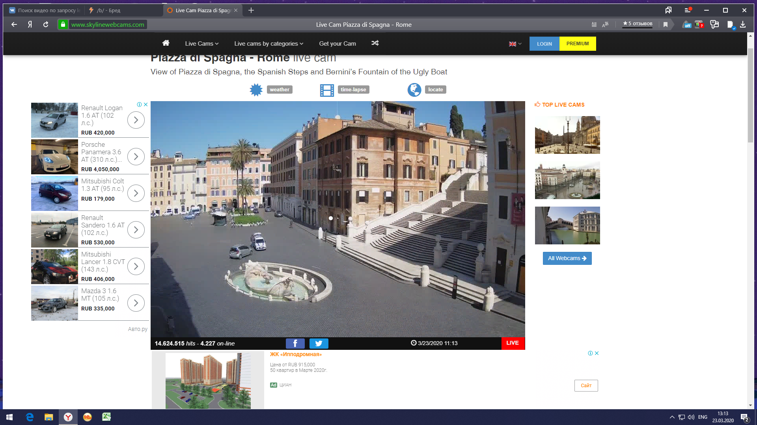
Task: Expand Live cams by categories menu
Action: (x=268, y=44)
